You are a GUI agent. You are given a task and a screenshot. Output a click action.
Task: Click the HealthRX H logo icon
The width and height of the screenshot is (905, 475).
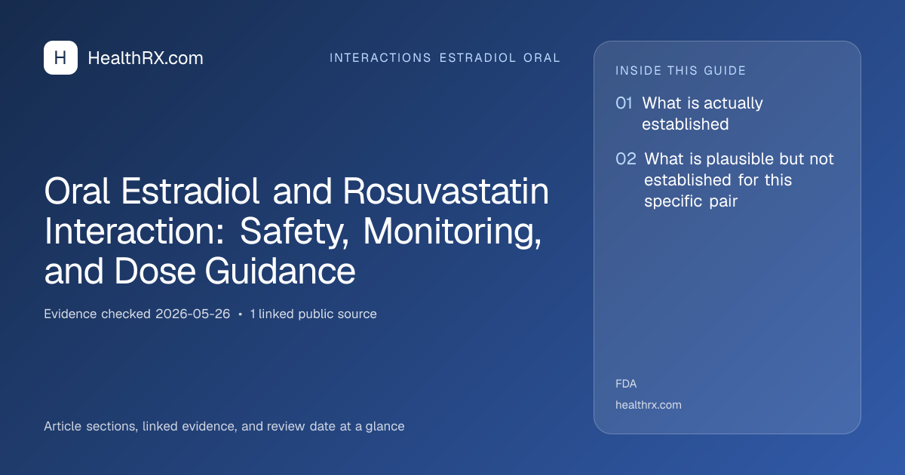60,58
